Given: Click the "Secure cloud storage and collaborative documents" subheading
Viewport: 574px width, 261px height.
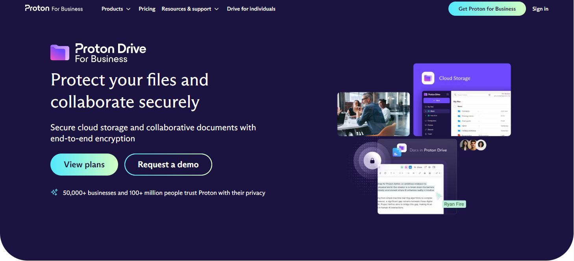Looking at the screenshot, I should [x=153, y=133].
